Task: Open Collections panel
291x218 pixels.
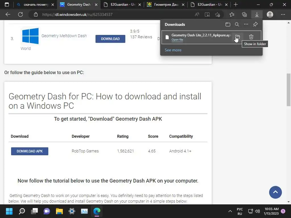Action: pyautogui.click(x=244, y=14)
